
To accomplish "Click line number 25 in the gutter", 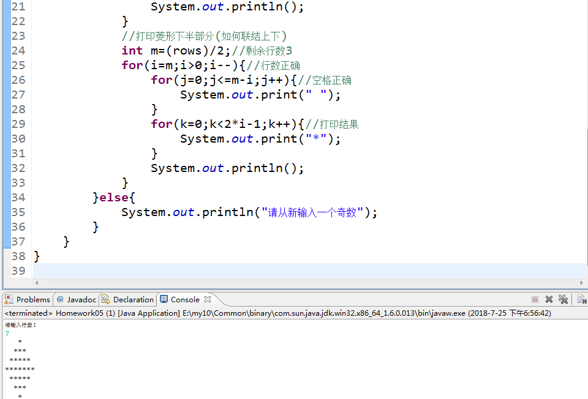I will 18,65.
